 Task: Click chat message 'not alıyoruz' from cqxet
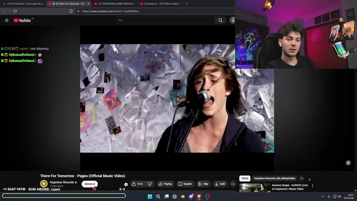(x=40, y=49)
